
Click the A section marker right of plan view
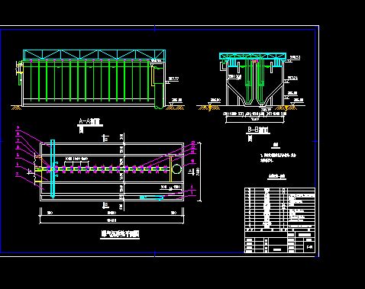click(x=191, y=172)
